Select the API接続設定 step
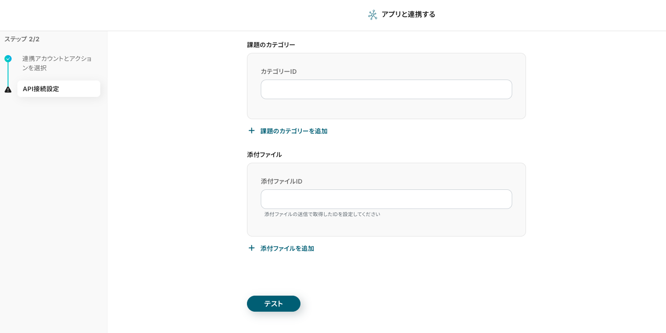Image resolution: width=666 pixels, height=333 pixels. tap(58, 89)
